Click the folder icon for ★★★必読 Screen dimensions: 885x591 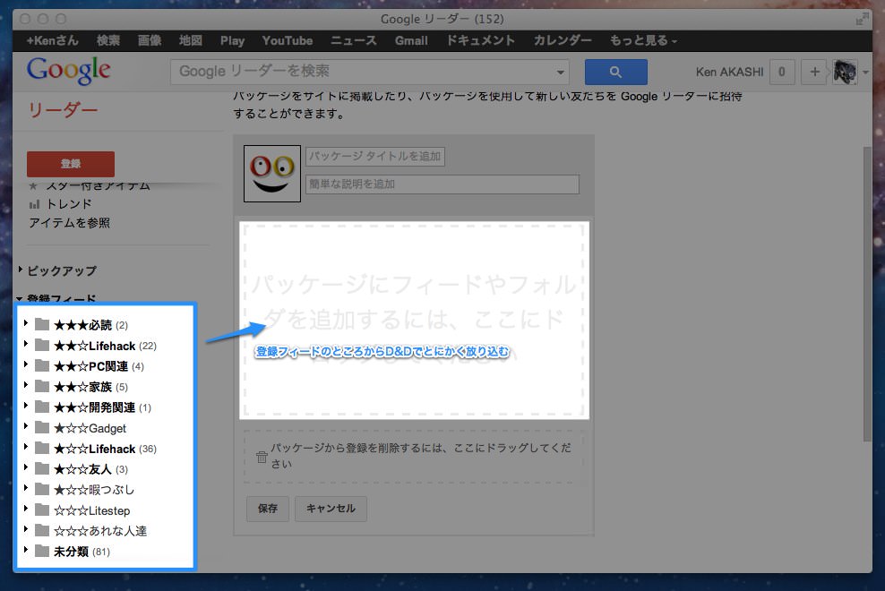point(42,324)
